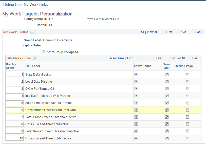
Task: Uncheck Show Link for Local Data Missing
Action: click(167, 82)
